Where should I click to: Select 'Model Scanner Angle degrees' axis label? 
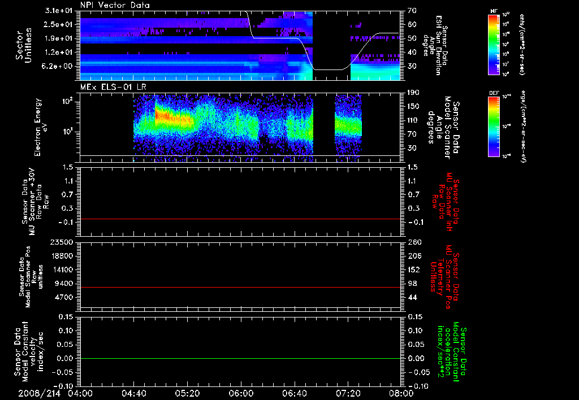coord(443,127)
